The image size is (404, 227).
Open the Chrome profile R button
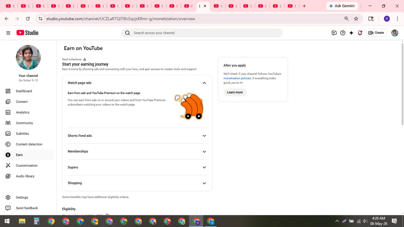click(x=387, y=19)
